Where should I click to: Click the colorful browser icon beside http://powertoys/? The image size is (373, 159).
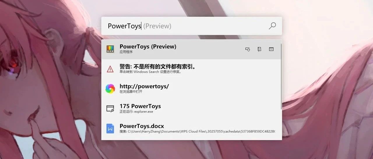pyautogui.click(x=110, y=89)
